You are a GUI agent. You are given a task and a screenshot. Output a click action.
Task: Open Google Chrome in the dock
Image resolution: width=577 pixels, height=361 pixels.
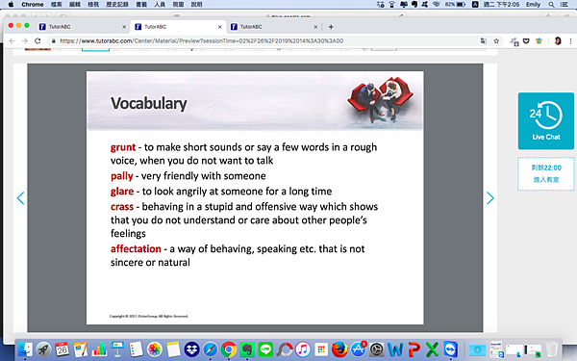point(229,349)
